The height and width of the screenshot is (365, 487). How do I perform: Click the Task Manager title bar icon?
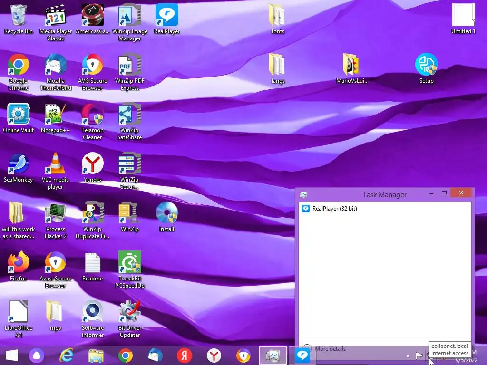pyautogui.click(x=303, y=194)
